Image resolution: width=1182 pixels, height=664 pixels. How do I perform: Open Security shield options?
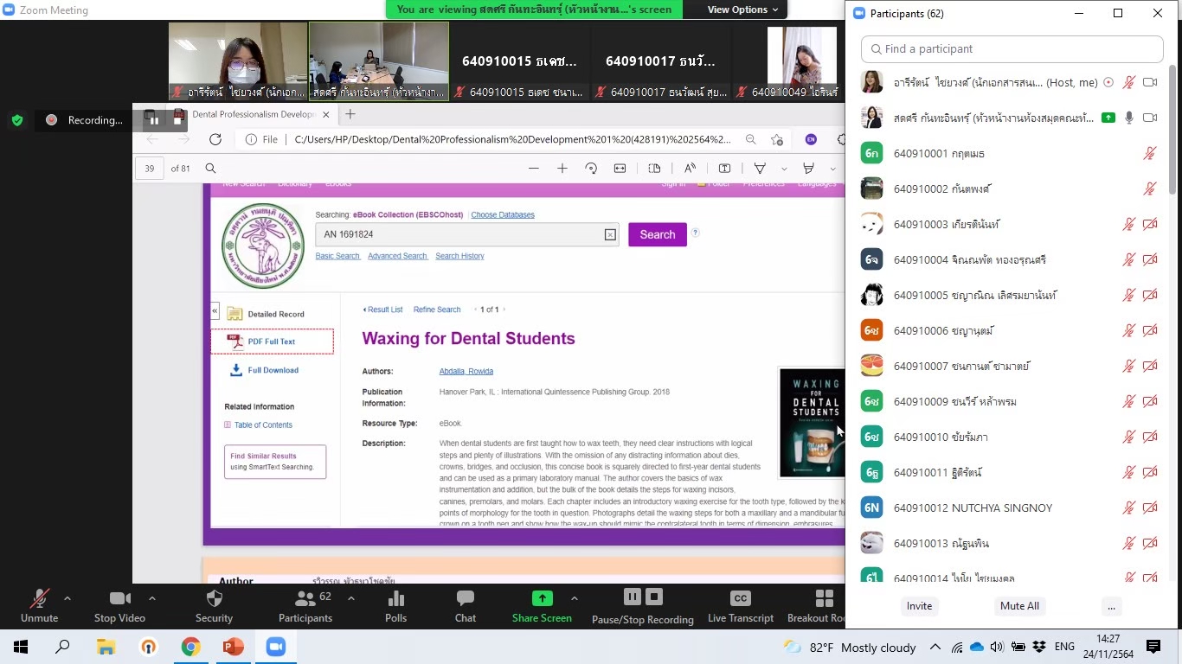click(x=215, y=599)
